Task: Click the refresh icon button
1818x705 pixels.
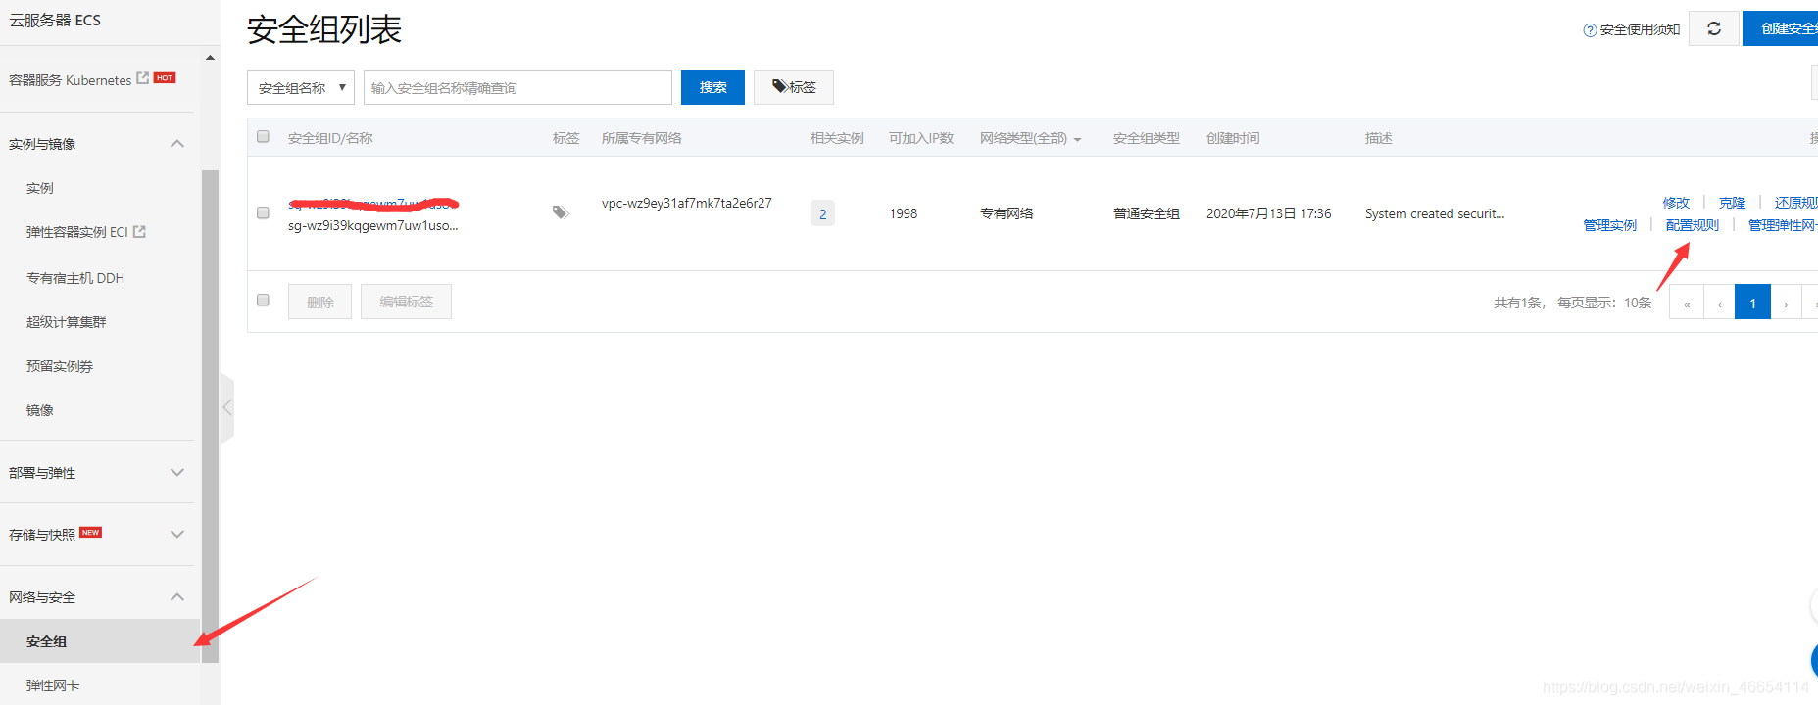Action: pyautogui.click(x=1714, y=28)
